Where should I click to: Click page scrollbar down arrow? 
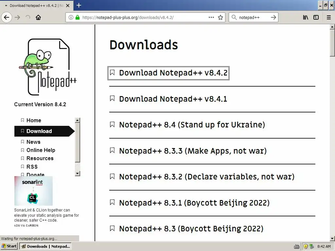click(332, 238)
